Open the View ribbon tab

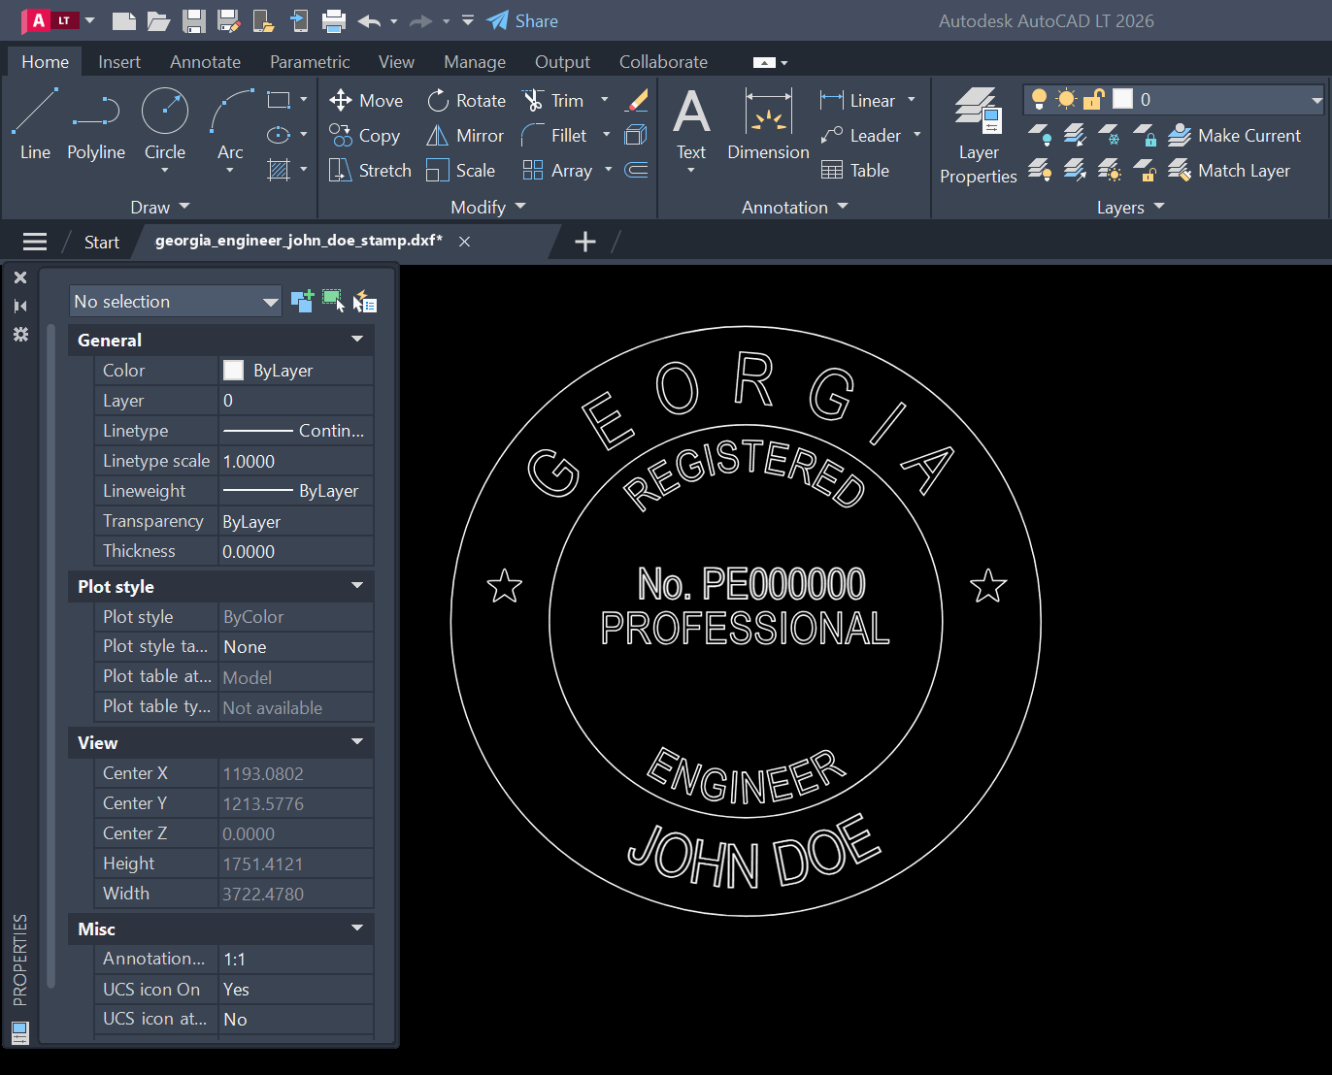pyautogui.click(x=396, y=61)
